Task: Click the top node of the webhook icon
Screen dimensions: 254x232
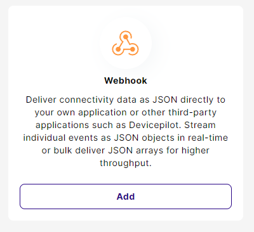Action: point(126,37)
